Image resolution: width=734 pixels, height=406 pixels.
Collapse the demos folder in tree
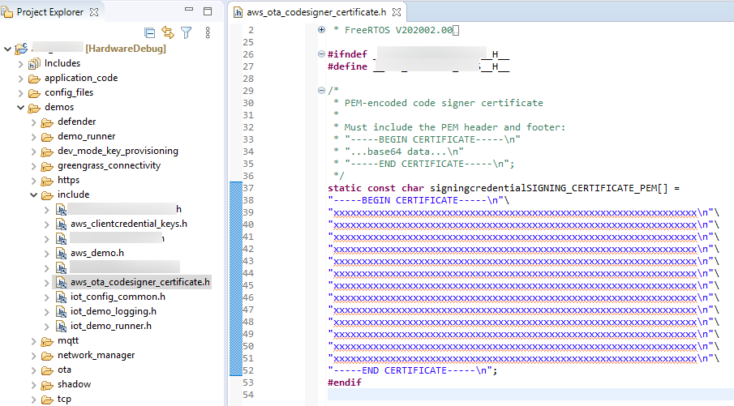pos(21,107)
